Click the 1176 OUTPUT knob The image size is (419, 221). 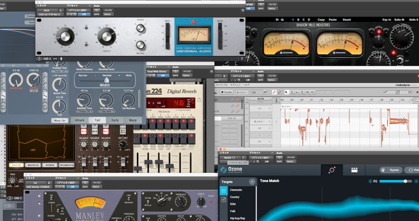click(106, 36)
